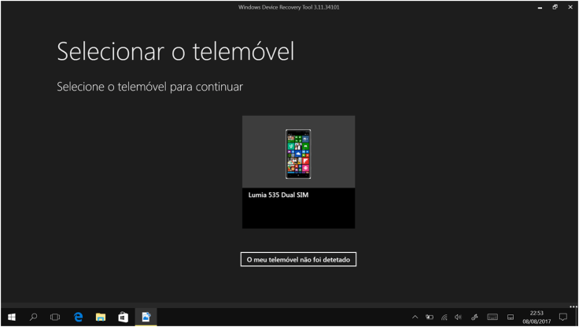Click 'O meu telemóvel não foi detetado' button
Screen dimensions: 579x327
[298, 259]
